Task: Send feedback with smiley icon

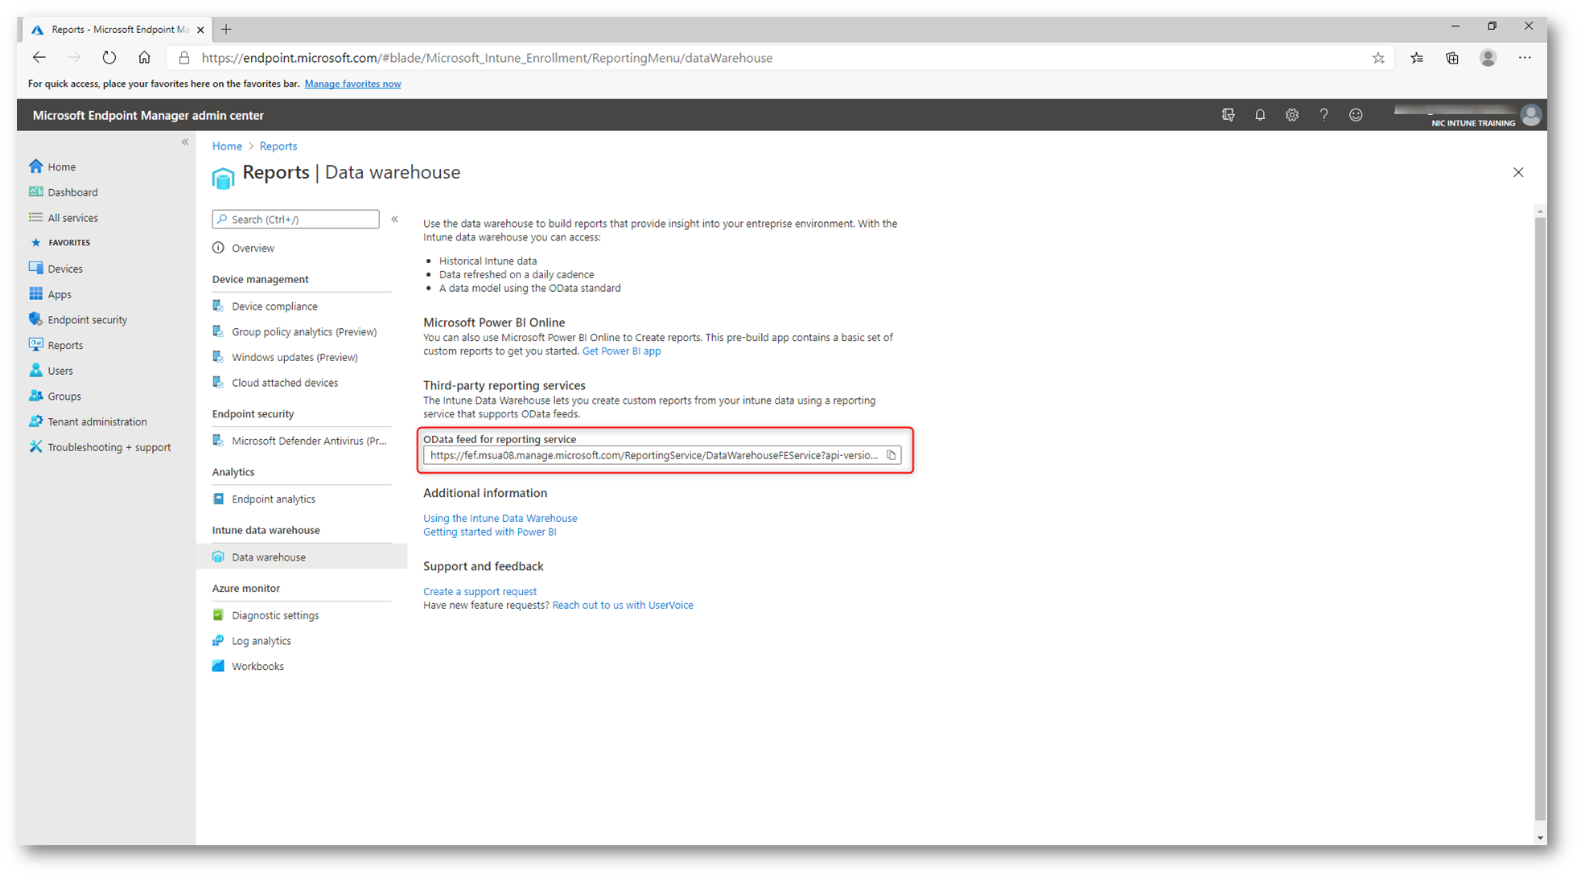Action: pyautogui.click(x=1356, y=115)
